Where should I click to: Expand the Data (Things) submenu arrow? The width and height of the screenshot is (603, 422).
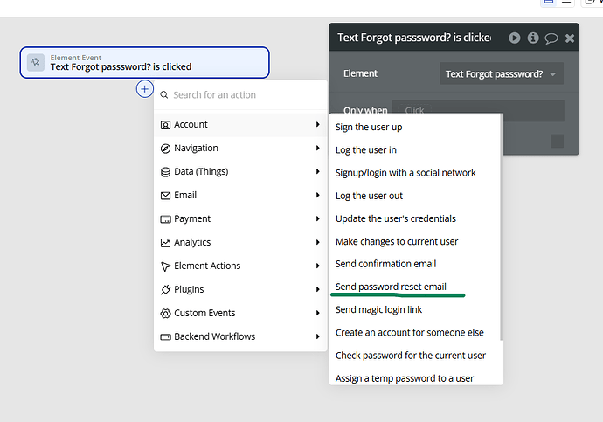(318, 172)
